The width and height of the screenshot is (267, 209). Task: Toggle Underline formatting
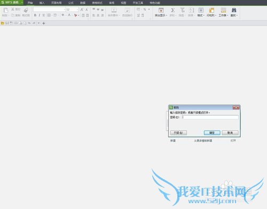point(44,15)
